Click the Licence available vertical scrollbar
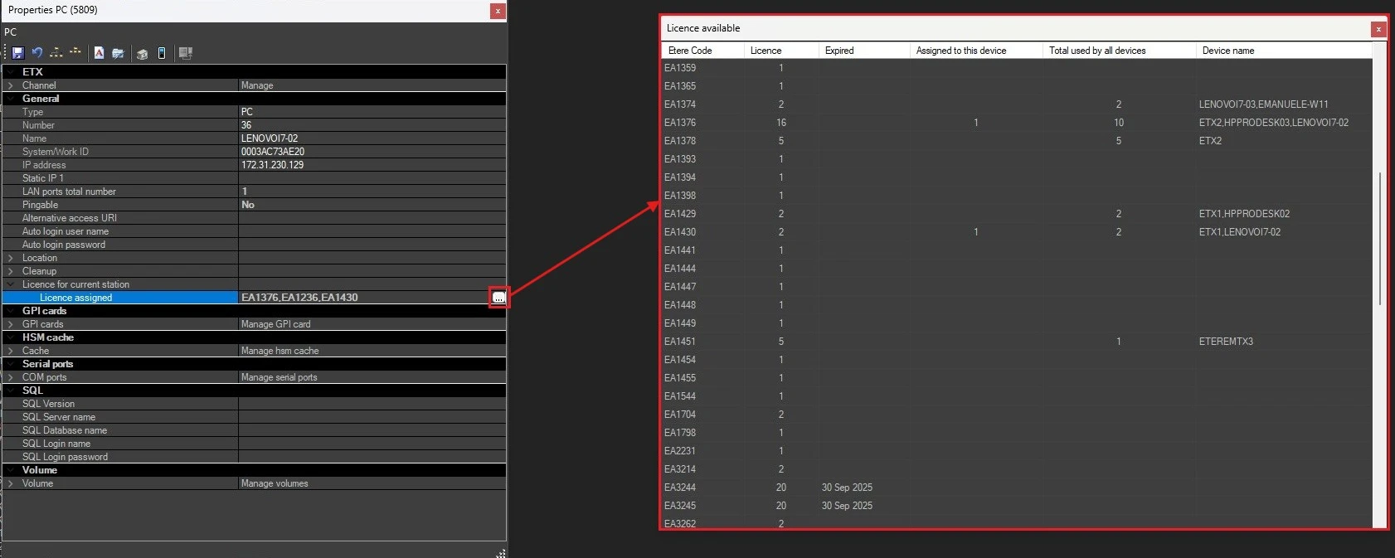This screenshot has height=558, width=1395. tap(1379, 239)
